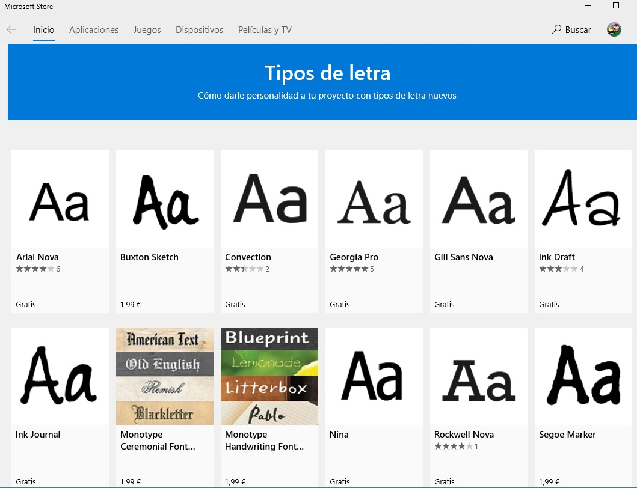
Task: Navigate to Películas y TV tab
Action: pos(265,30)
